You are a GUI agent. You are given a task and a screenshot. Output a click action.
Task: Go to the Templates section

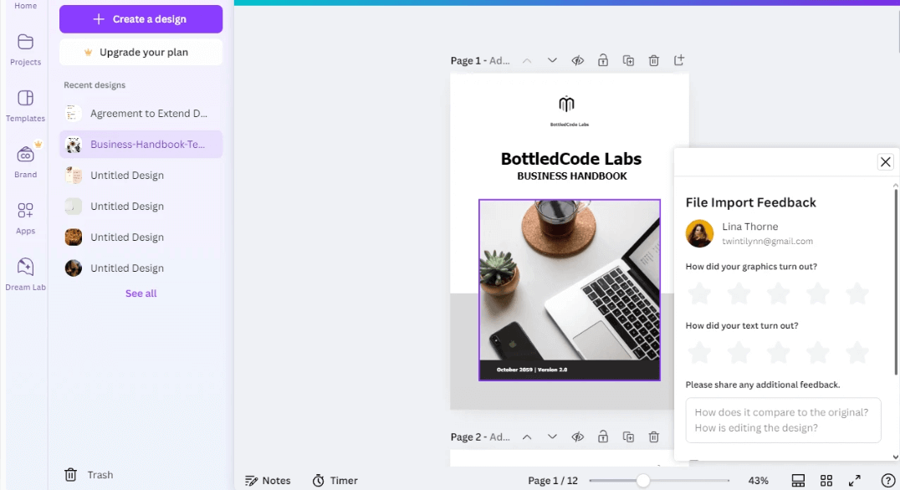[x=25, y=105]
